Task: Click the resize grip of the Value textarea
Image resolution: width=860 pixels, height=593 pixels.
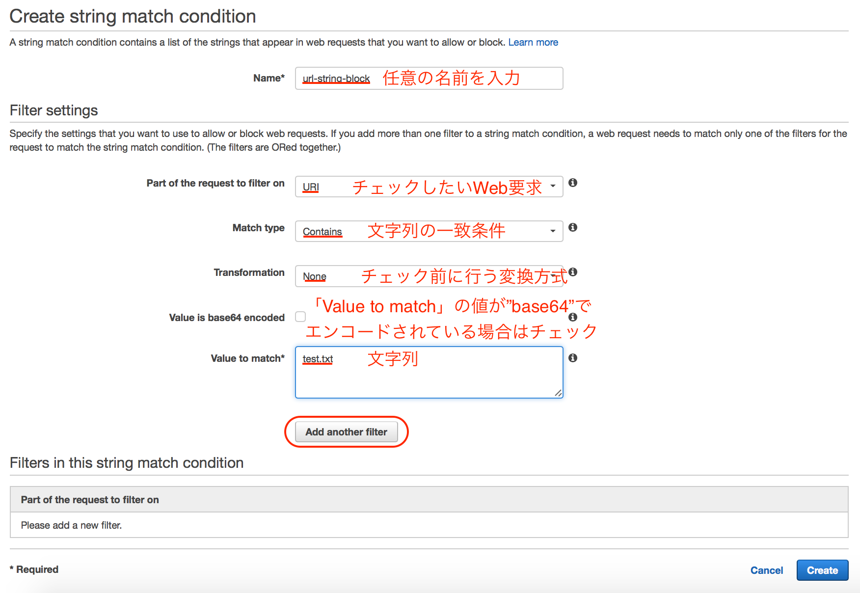Action: [x=559, y=393]
